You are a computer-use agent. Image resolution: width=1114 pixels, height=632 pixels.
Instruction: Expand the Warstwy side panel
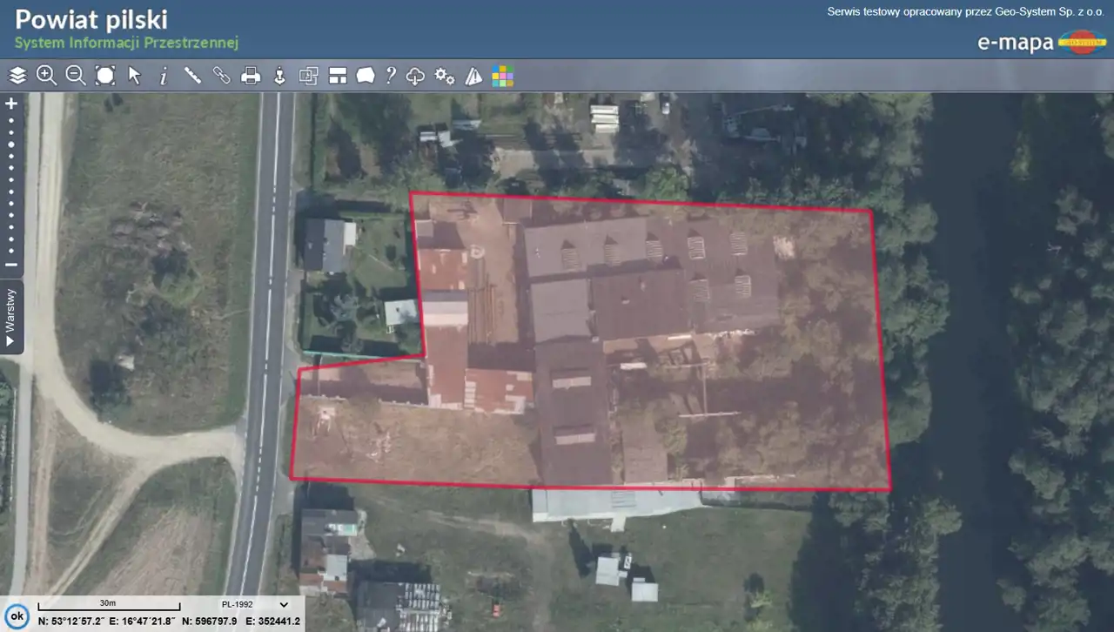tap(11, 317)
